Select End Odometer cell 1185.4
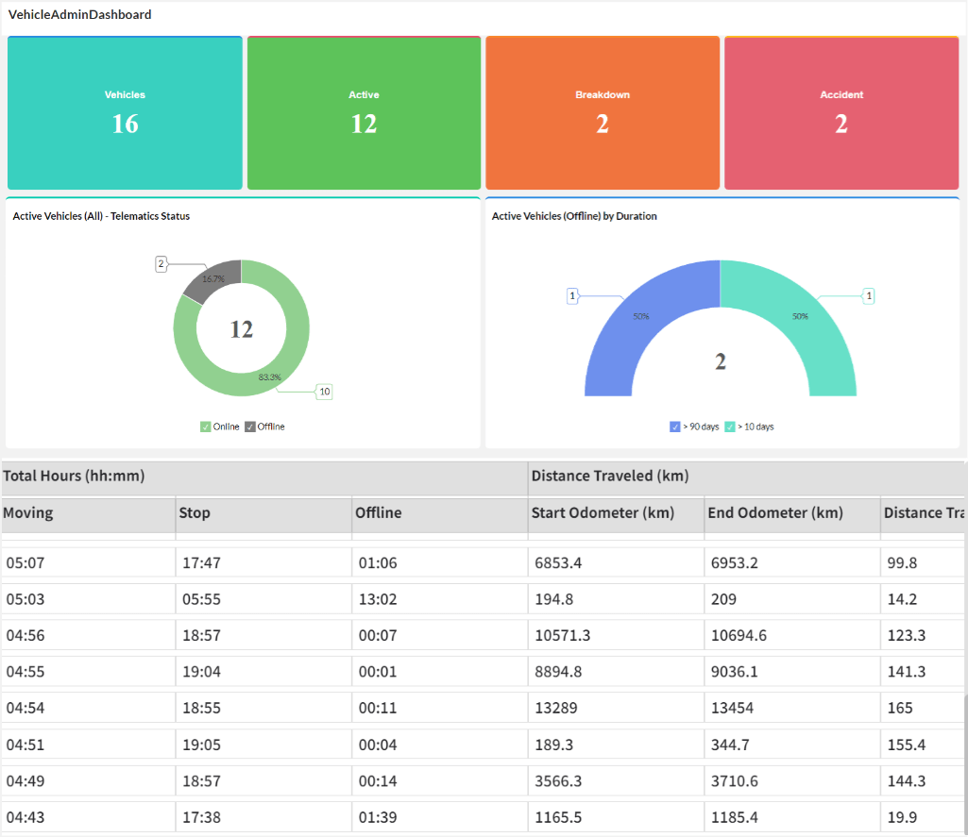The image size is (968, 837). coord(792,818)
